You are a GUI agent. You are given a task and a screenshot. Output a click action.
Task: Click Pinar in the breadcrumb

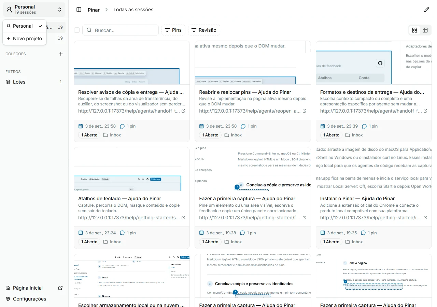tap(94, 10)
